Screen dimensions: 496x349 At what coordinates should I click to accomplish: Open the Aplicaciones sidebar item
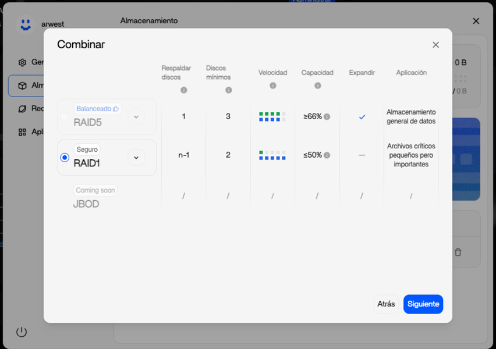tap(26, 132)
